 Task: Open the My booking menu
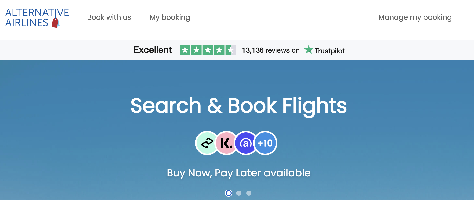pos(170,17)
